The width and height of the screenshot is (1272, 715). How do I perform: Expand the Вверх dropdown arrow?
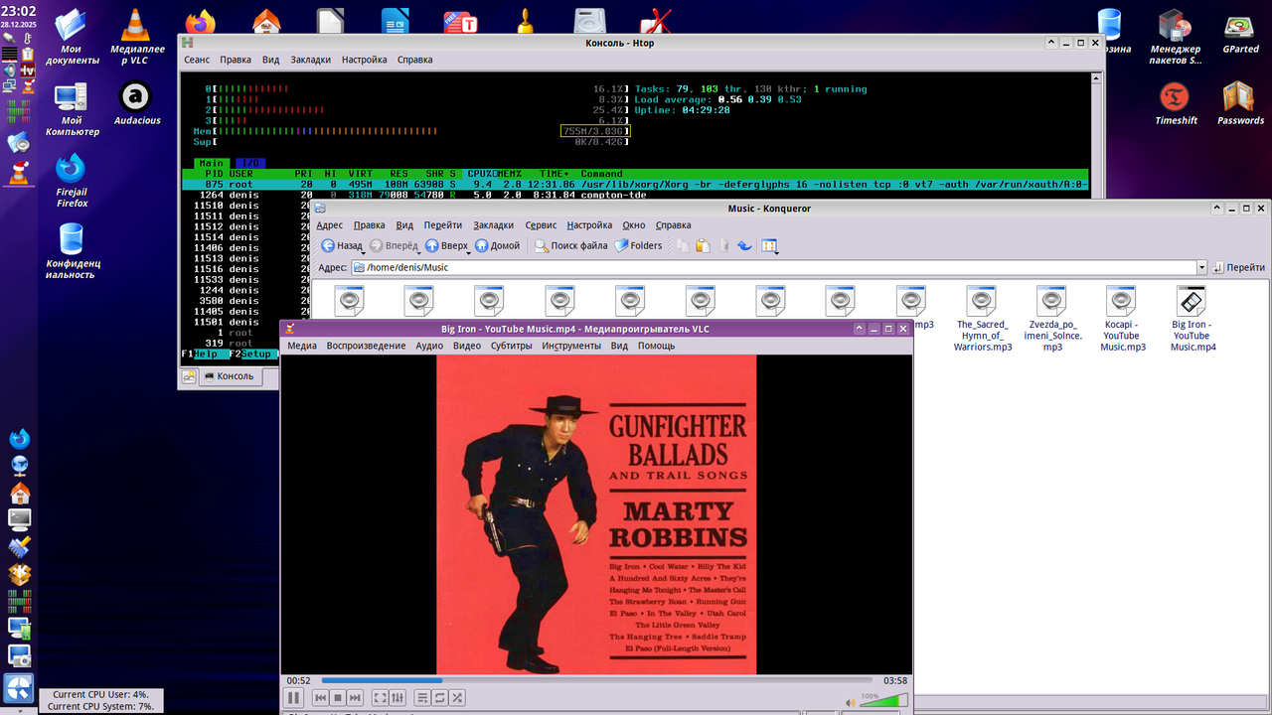(468, 252)
